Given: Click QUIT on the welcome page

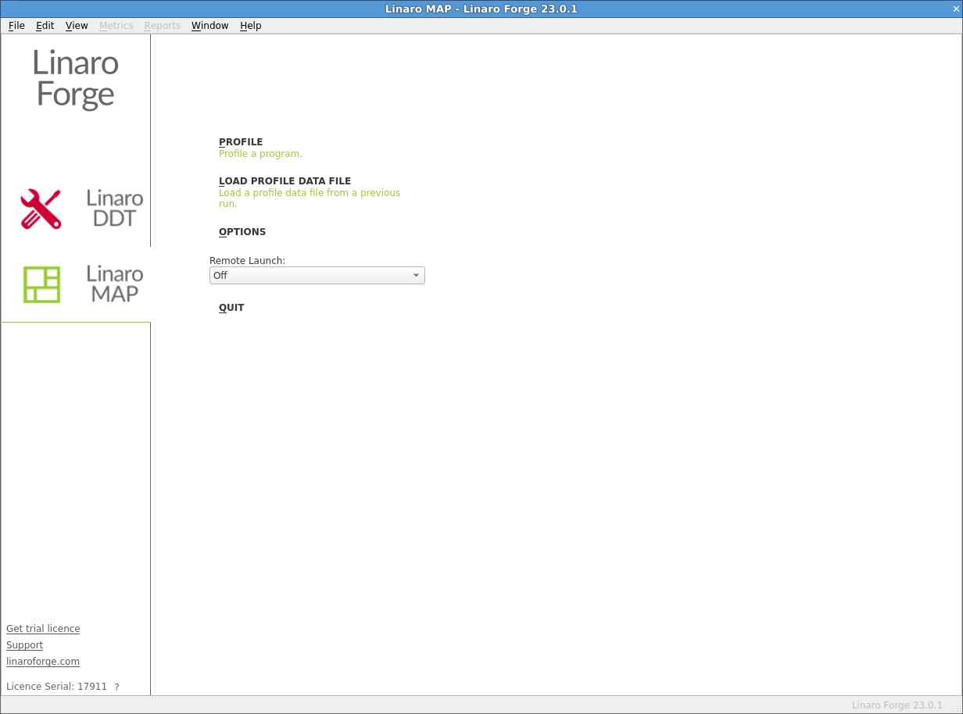Looking at the screenshot, I should point(231,308).
